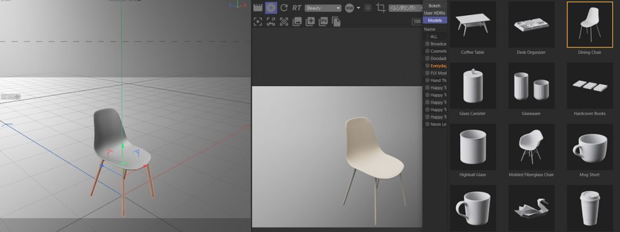Click the diagonal hatched square icon
This screenshot has height=232, width=620.
284,22
